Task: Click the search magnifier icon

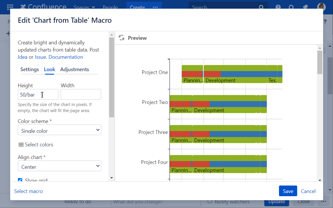Action: [x=261, y=7]
